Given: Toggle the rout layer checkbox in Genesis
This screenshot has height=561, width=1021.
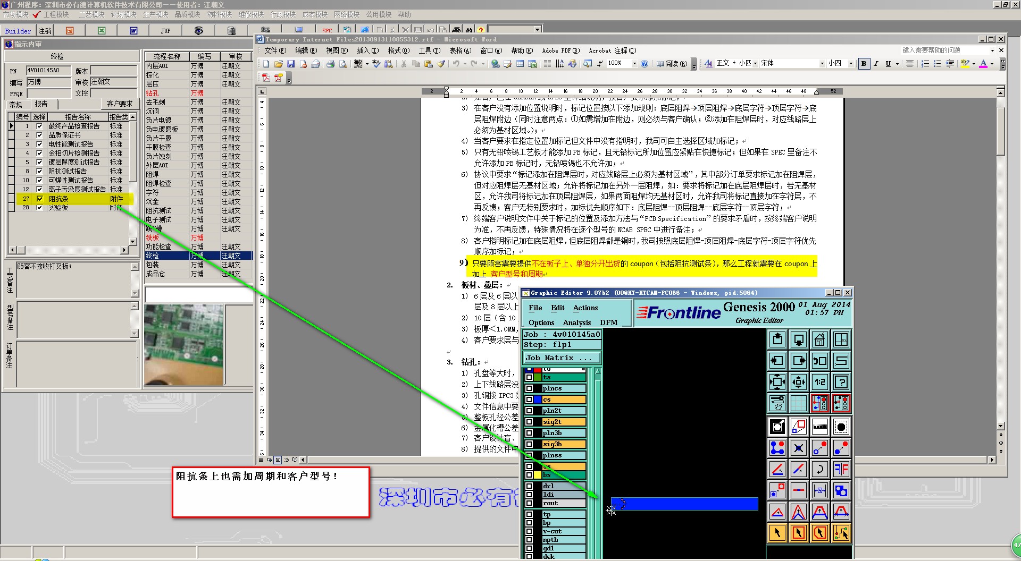Looking at the screenshot, I should coord(529,503).
